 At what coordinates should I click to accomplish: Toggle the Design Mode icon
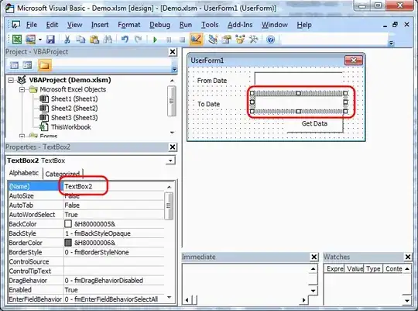pos(196,40)
